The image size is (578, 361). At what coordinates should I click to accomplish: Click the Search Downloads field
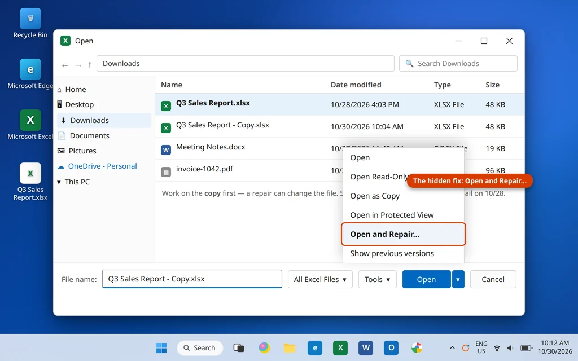tap(458, 63)
